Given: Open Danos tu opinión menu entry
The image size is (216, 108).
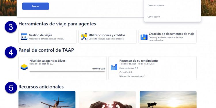Looking at the screenshot, I should coord(156,5).
